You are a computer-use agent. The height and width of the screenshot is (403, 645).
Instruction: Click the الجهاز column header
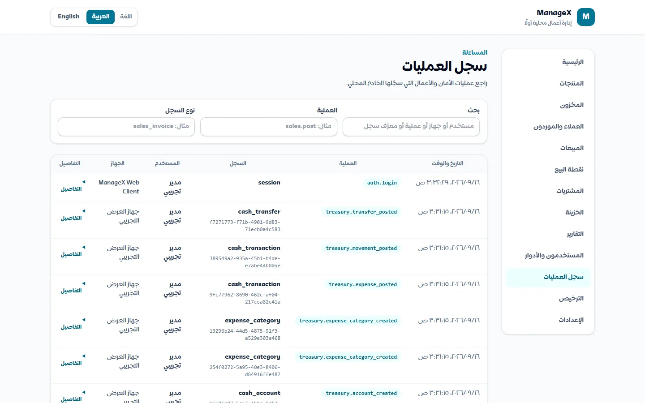point(117,163)
